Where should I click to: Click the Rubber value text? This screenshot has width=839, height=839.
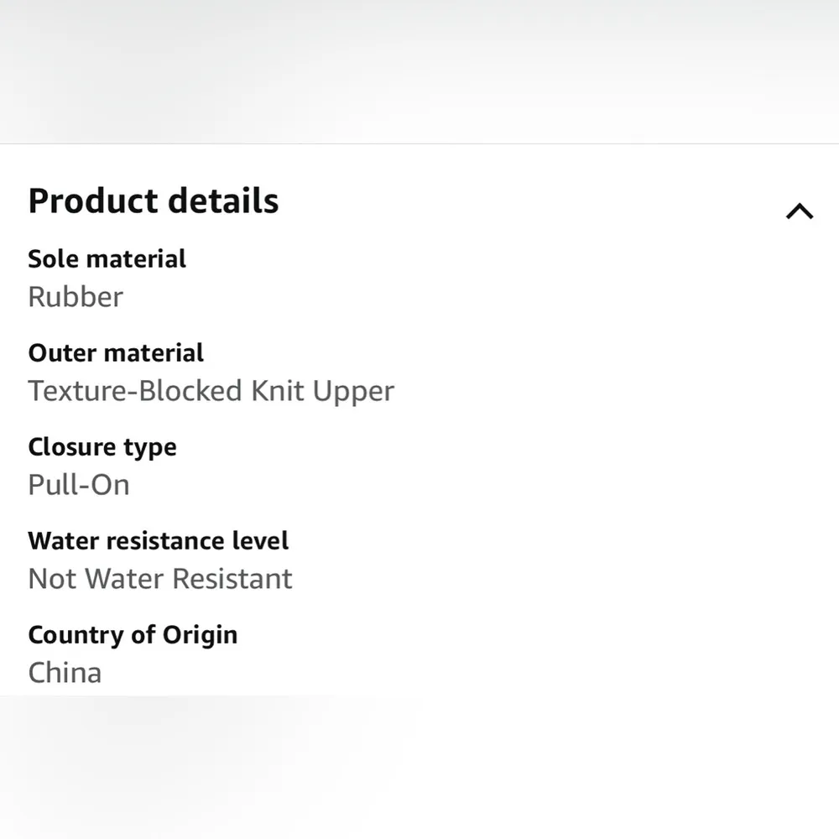[76, 297]
